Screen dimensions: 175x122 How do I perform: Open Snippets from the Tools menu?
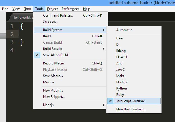pos(51,22)
